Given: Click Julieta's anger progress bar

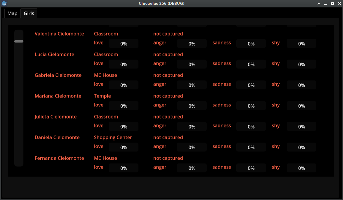Looking at the screenshot, I should [x=192, y=127].
